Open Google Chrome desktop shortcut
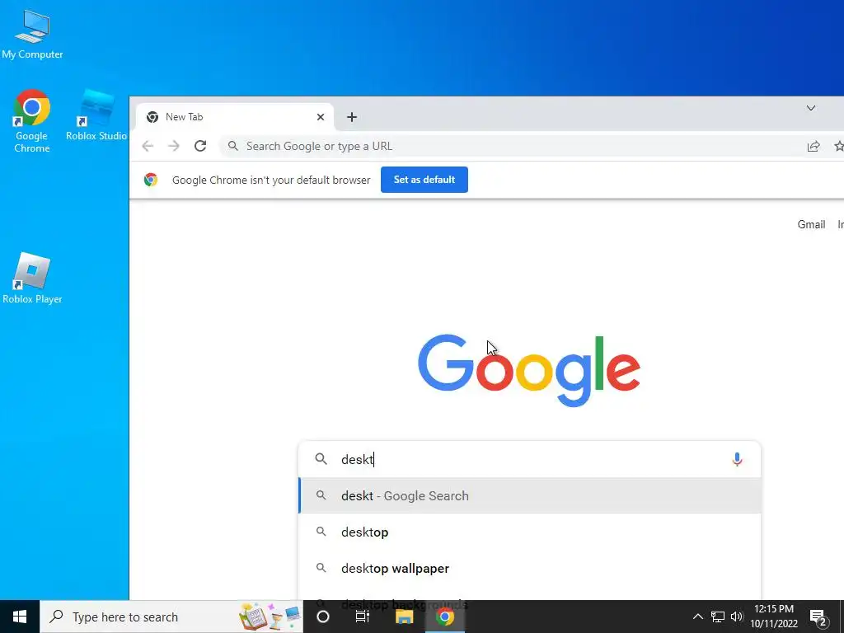The height and width of the screenshot is (633, 844). pos(32,121)
